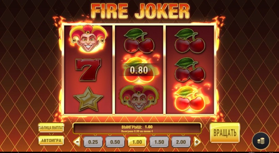279x153 pixels.
Task: Open the ТАБЛИЦА ВЫПЛАТ paytable
Action: [51, 128]
